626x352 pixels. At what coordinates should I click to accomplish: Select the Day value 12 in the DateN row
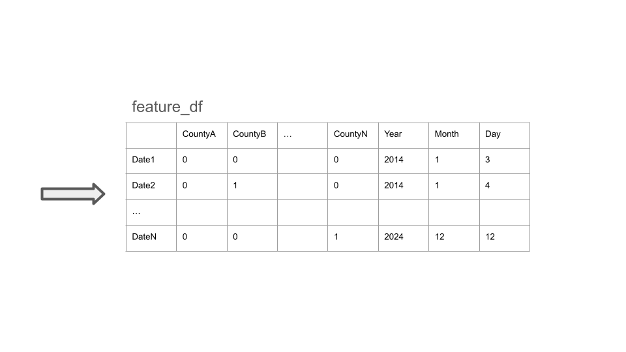click(x=490, y=237)
